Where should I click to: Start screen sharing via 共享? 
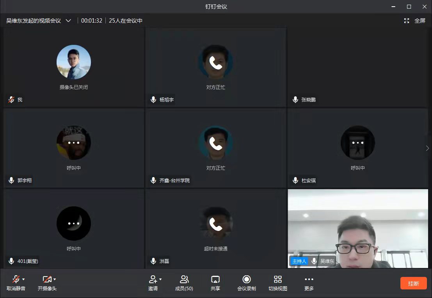[215, 283]
